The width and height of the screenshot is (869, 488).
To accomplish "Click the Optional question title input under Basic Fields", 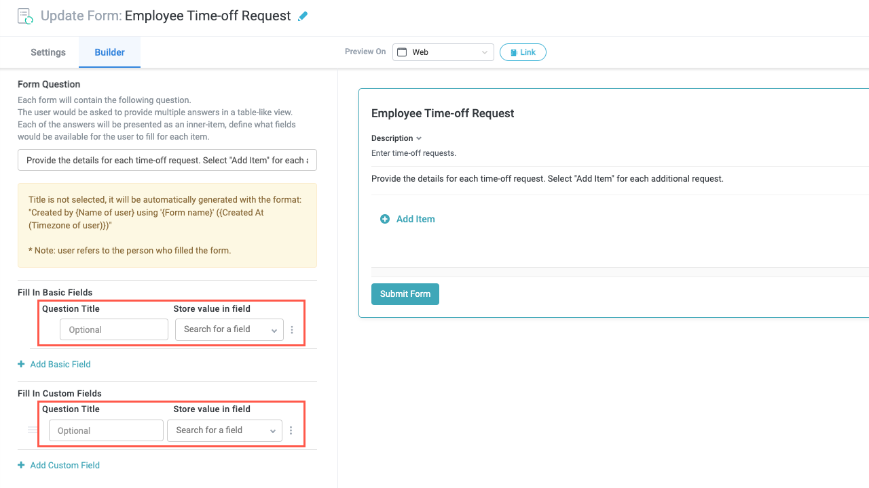I will click(113, 329).
